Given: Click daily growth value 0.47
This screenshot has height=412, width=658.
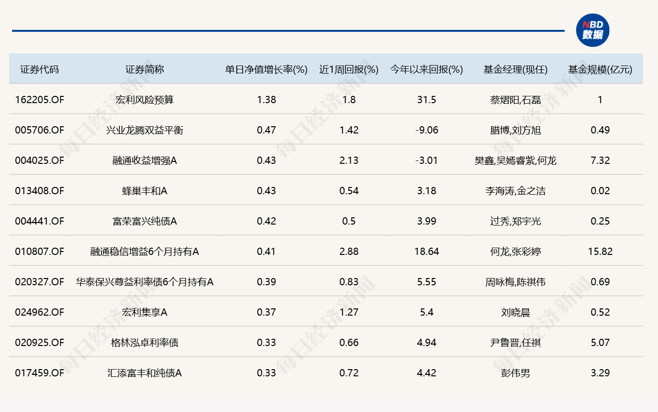Looking at the screenshot, I should [266, 130].
